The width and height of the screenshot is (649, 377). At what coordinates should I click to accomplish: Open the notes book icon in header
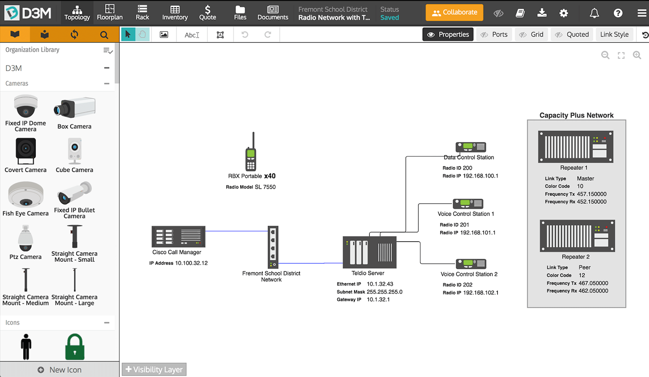[520, 13]
